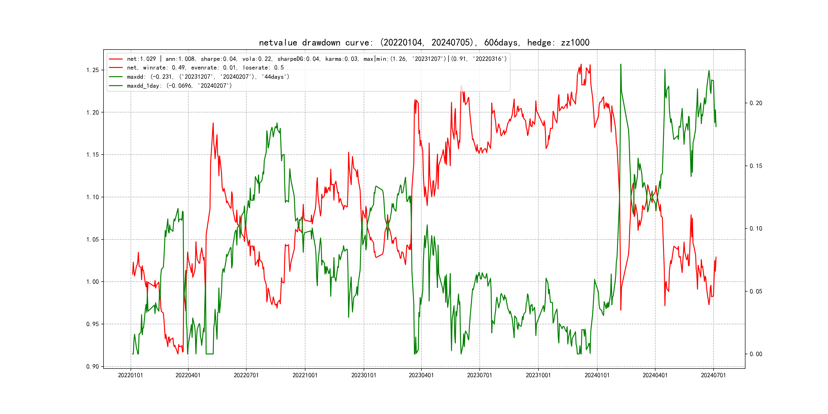Click the 0.10 right axis tick label
This screenshot has height=414, width=828.
coord(756,228)
